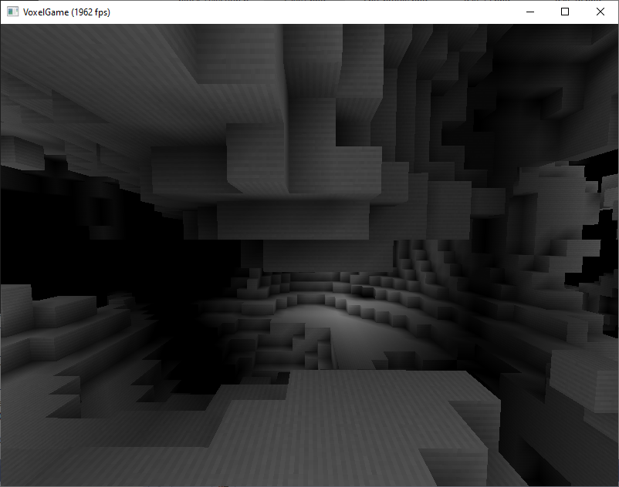The height and width of the screenshot is (487, 619).
Task: Minimize the VoxelGame window
Action: click(x=530, y=12)
